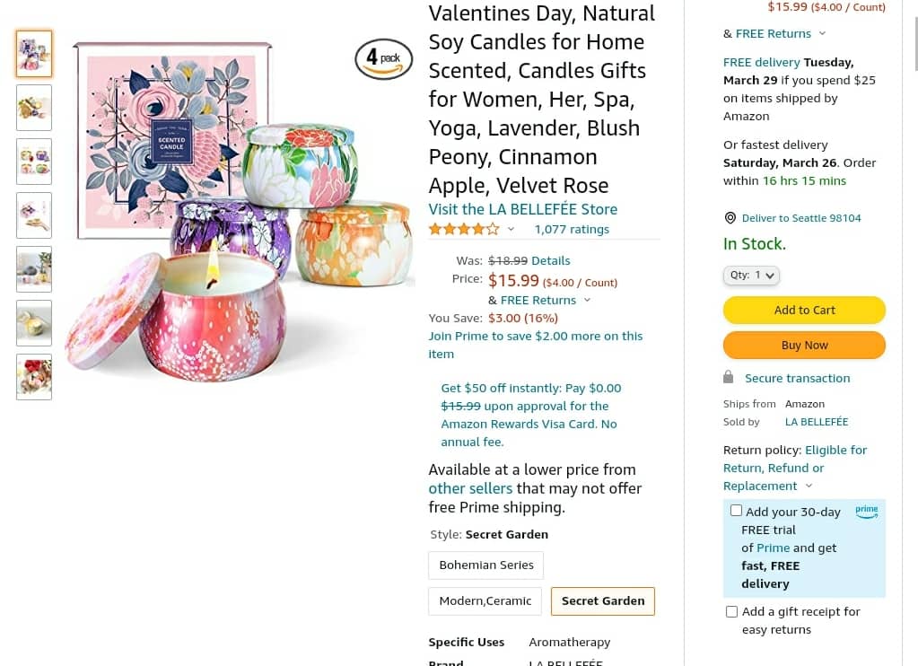Open the Visit the LA BELLEFÉE Store link

coord(523,209)
